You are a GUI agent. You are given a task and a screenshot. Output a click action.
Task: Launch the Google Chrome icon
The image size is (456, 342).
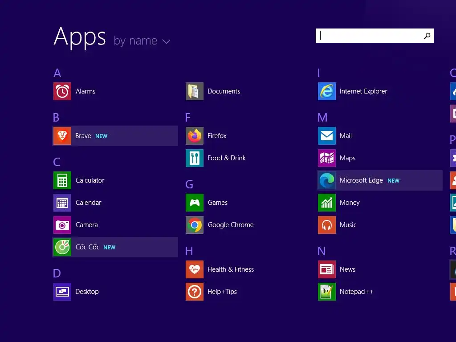(195, 225)
